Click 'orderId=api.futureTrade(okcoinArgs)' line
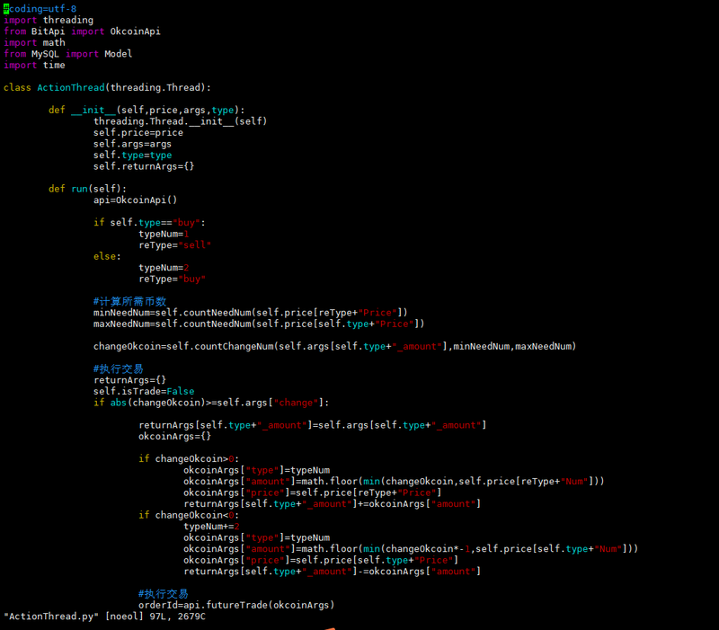 pos(236,605)
